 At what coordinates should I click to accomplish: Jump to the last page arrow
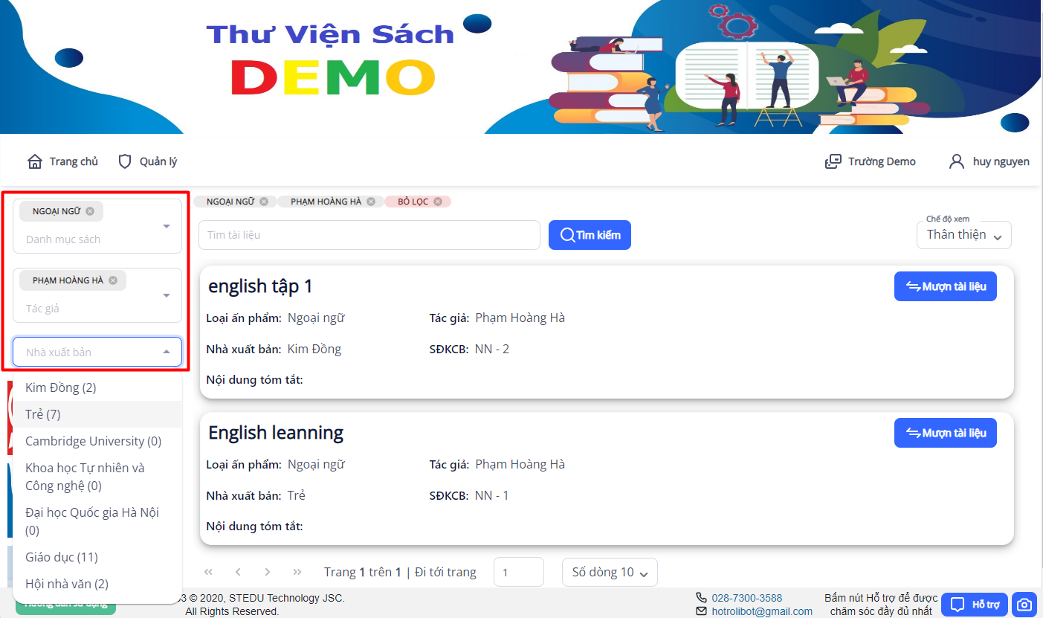[297, 572]
